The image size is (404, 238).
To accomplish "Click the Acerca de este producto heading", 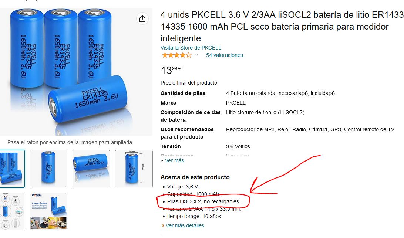I will [195, 177].
